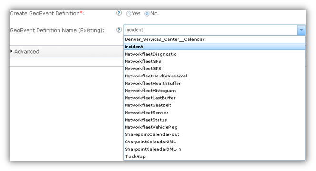Choose Denver_Services_Center__Calendar from list
The width and height of the screenshot is (316, 171).
214,39
